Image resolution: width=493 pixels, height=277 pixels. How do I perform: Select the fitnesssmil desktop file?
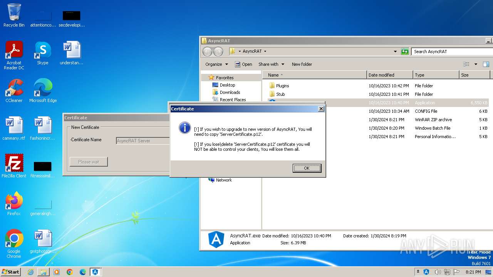[x=43, y=169]
